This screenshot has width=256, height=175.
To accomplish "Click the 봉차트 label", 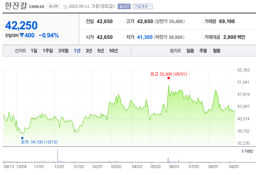I will (176, 51).
